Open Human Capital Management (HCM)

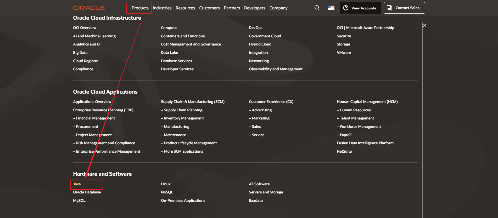[367, 102]
